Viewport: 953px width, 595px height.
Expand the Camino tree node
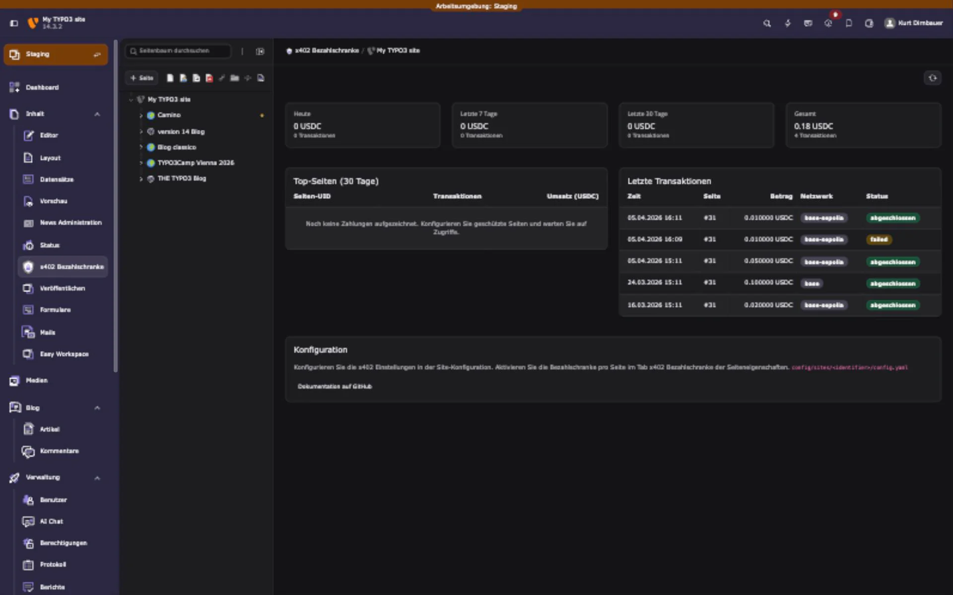pyautogui.click(x=141, y=116)
